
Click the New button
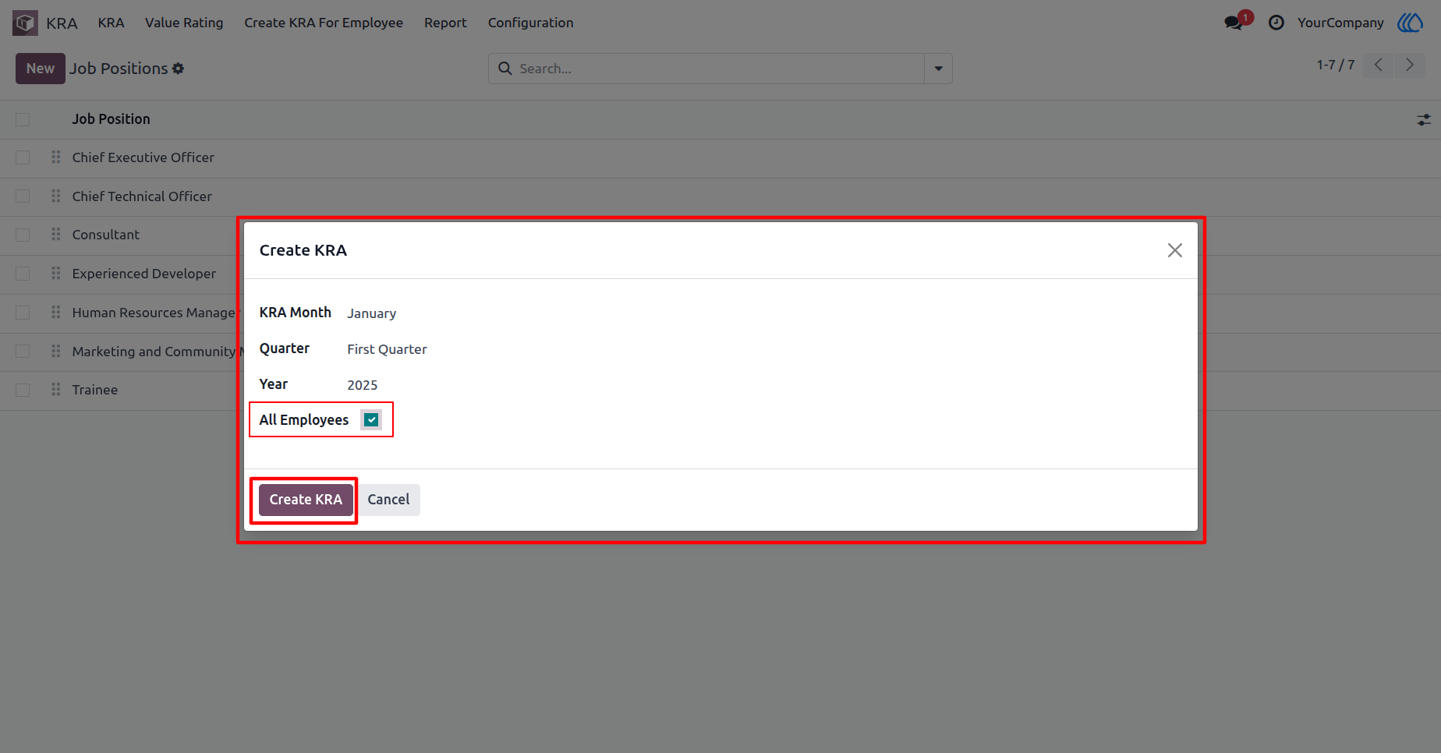tap(41, 69)
